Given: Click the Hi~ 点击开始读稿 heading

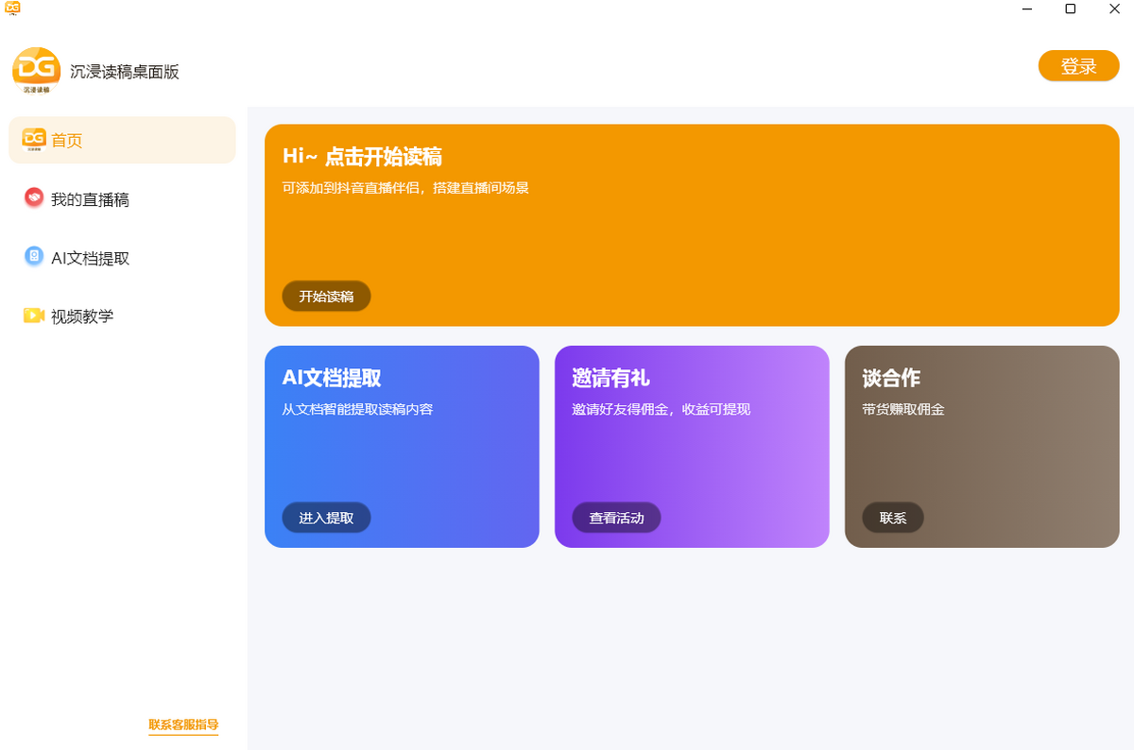Looking at the screenshot, I should (x=362, y=157).
